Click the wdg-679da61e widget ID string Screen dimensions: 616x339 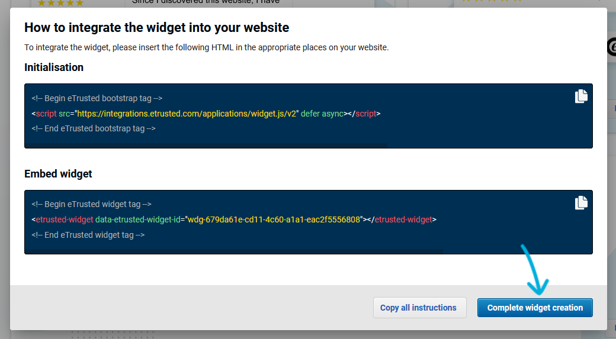[x=274, y=219]
